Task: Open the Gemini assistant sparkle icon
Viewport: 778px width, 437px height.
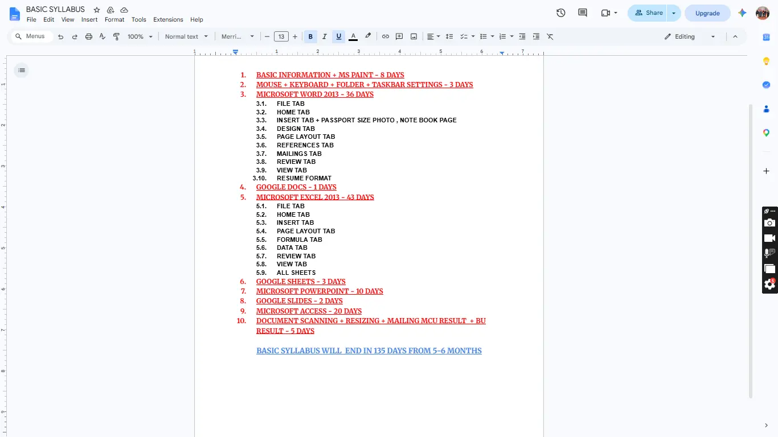Action: click(742, 13)
